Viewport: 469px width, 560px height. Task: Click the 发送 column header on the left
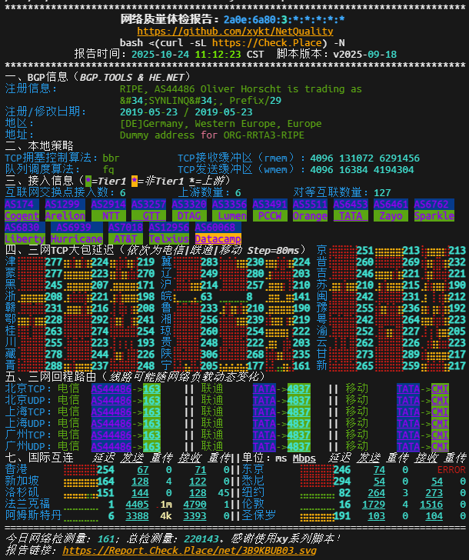(x=131, y=458)
